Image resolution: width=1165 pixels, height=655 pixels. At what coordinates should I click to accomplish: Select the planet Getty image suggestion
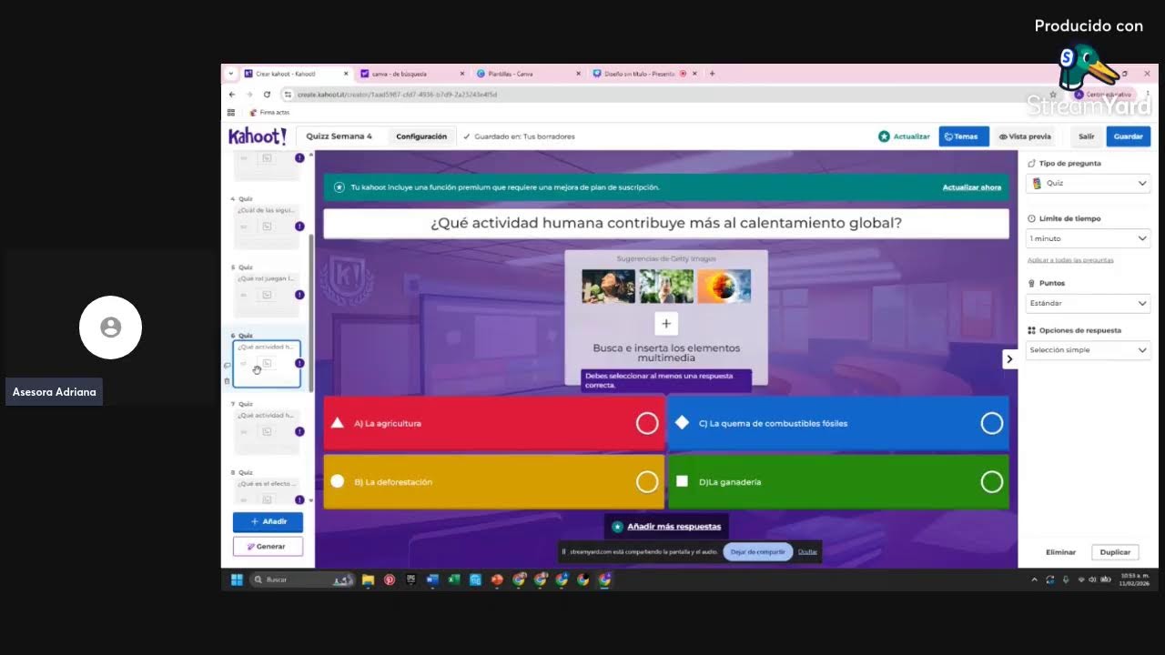724,286
